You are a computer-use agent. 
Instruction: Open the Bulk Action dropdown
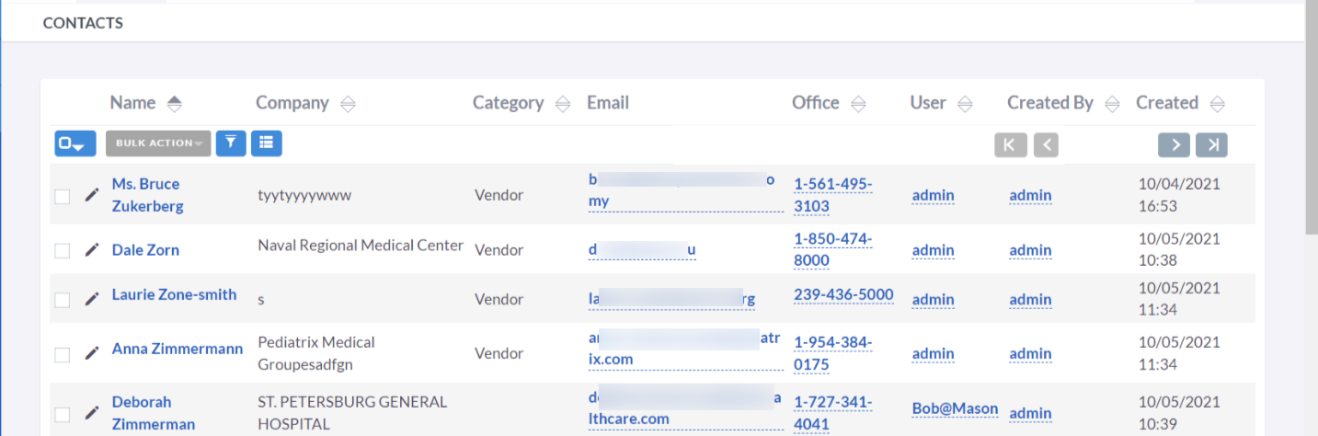[x=158, y=143]
